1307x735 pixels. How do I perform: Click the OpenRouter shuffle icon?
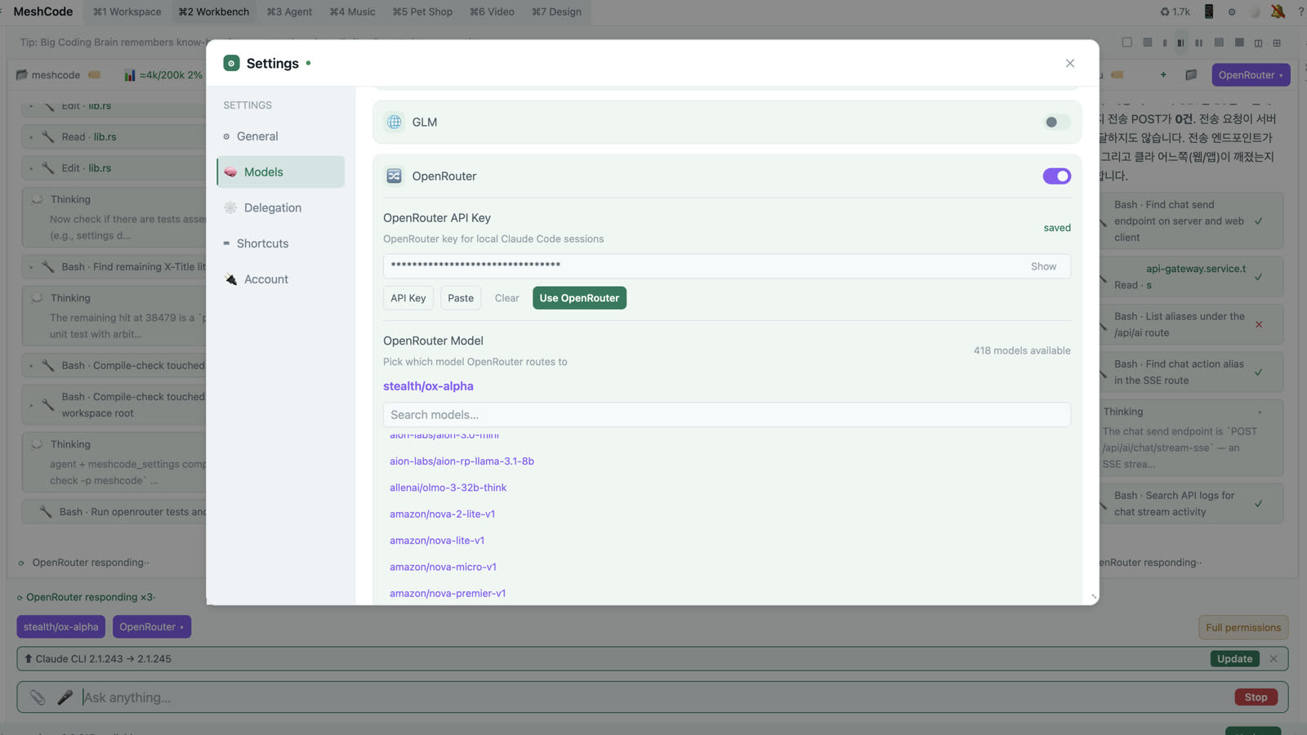coord(395,176)
